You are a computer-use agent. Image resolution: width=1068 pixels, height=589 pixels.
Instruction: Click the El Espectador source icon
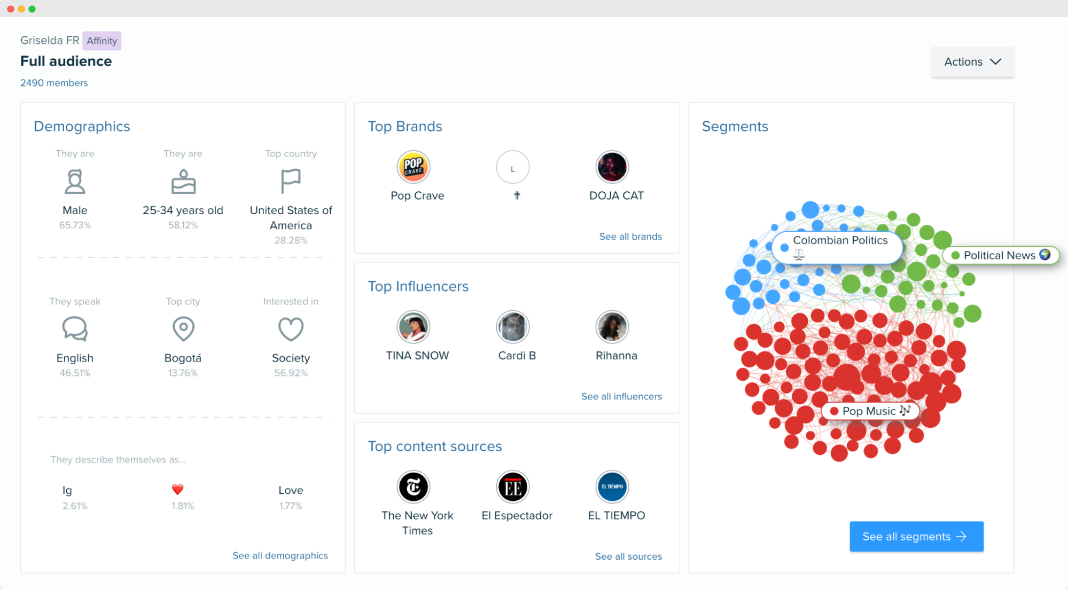[514, 486]
